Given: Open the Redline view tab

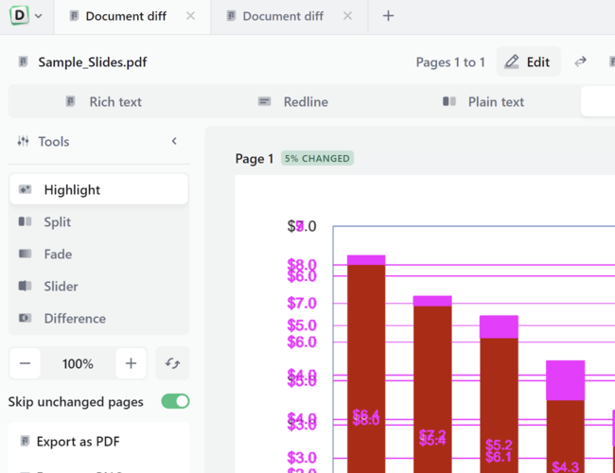Looking at the screenshot, I should click(x=293, y=101).
